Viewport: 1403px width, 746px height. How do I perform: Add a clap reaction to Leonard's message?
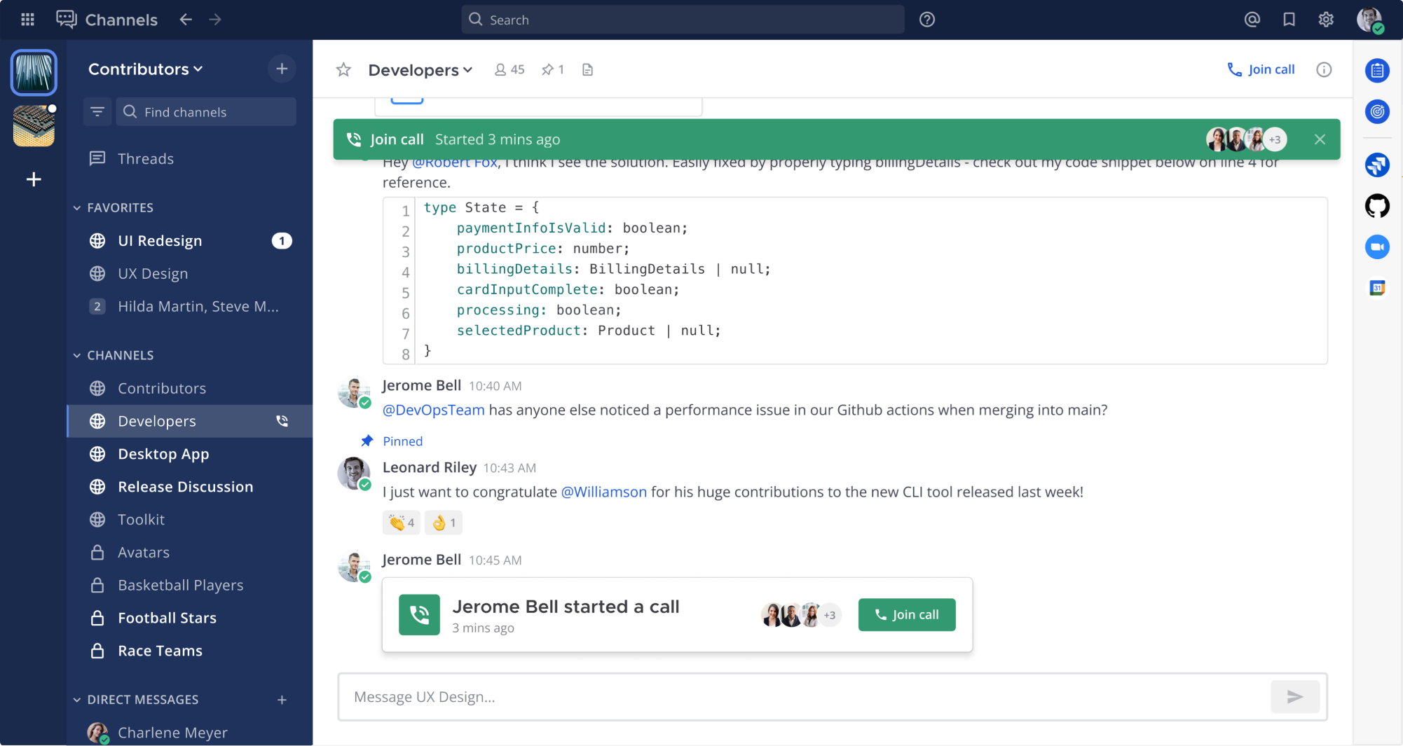400,522
